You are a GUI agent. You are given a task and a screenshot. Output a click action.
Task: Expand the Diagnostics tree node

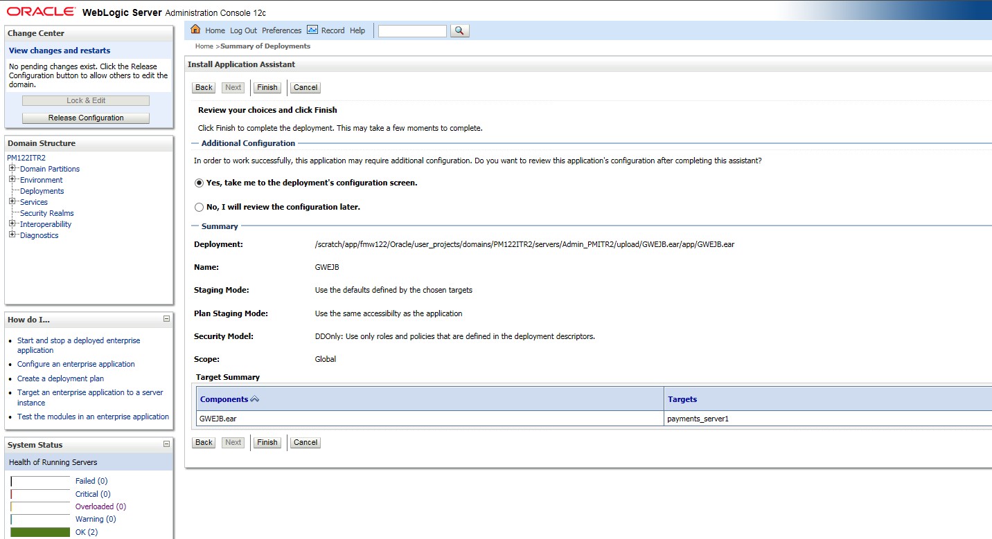coord(12,235)
